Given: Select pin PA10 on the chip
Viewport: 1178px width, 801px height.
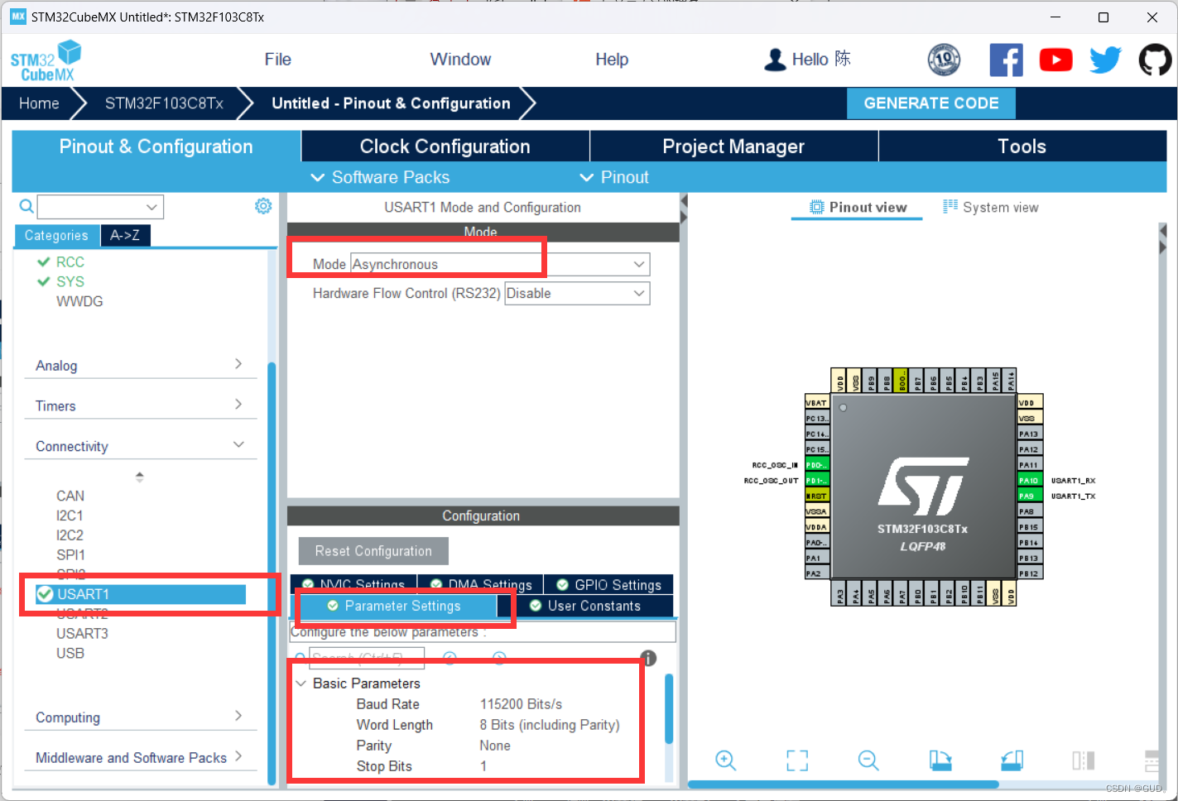Looking at the screenshot, I should (1029, 480).
